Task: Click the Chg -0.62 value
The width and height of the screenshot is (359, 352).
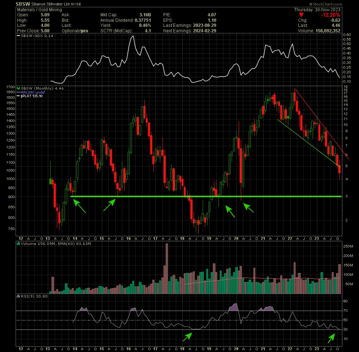Action: click(x=335, y=20)
